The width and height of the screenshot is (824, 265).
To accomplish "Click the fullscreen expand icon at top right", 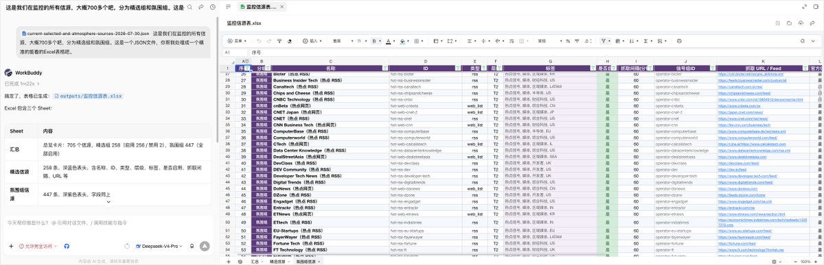I will click(x=804, y=6).
